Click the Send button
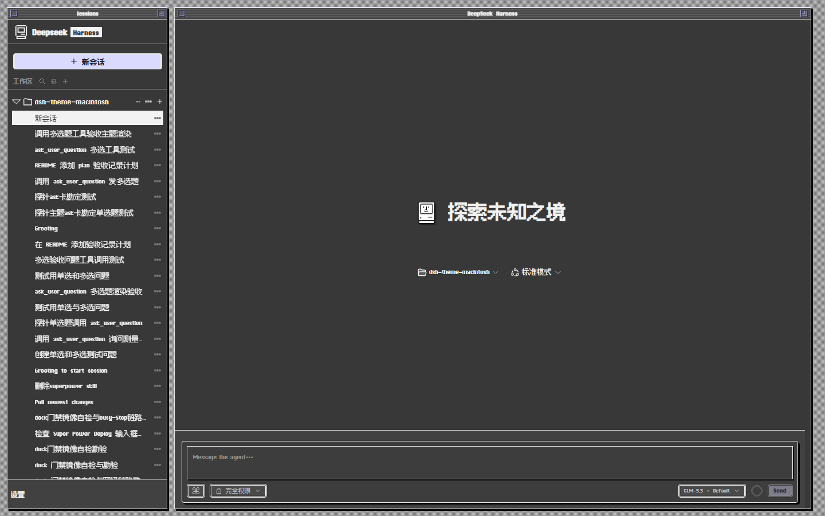 tap(780, 491)
